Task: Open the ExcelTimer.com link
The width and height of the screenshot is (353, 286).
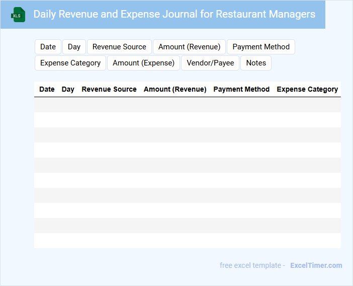Action: tap(316, 265)
